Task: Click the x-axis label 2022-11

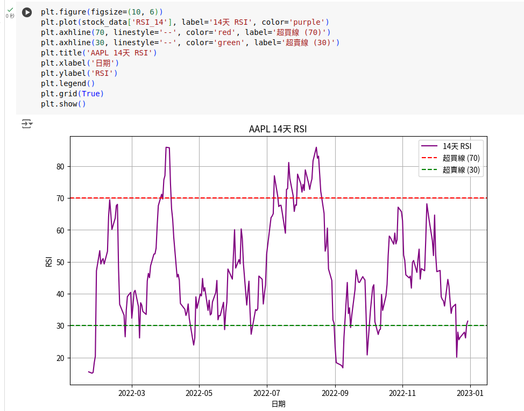Action: click(x=402, y=393)
